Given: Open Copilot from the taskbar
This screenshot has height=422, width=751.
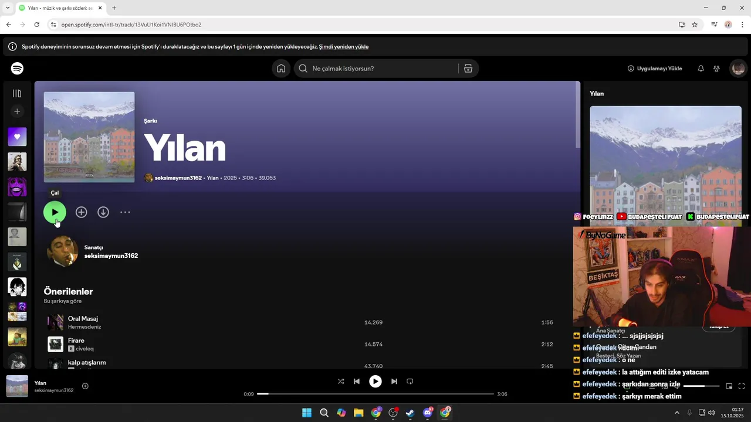Looking at the screenshot, I should click(341, 413).
